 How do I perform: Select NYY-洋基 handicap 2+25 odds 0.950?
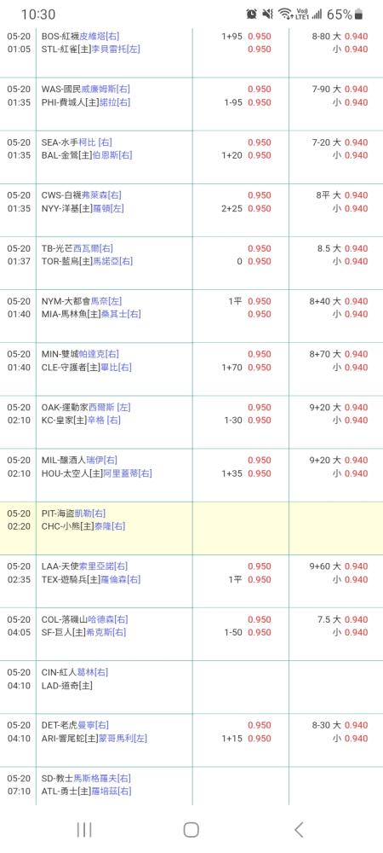246,208
